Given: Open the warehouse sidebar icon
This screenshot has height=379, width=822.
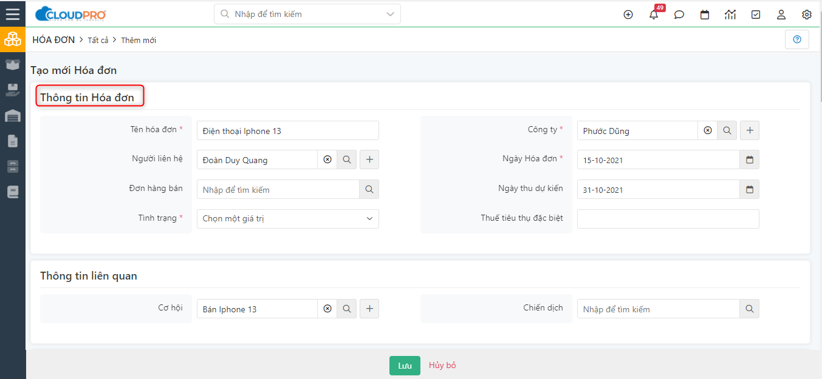Looking at the screenshot, I should (x=13, y=116).
